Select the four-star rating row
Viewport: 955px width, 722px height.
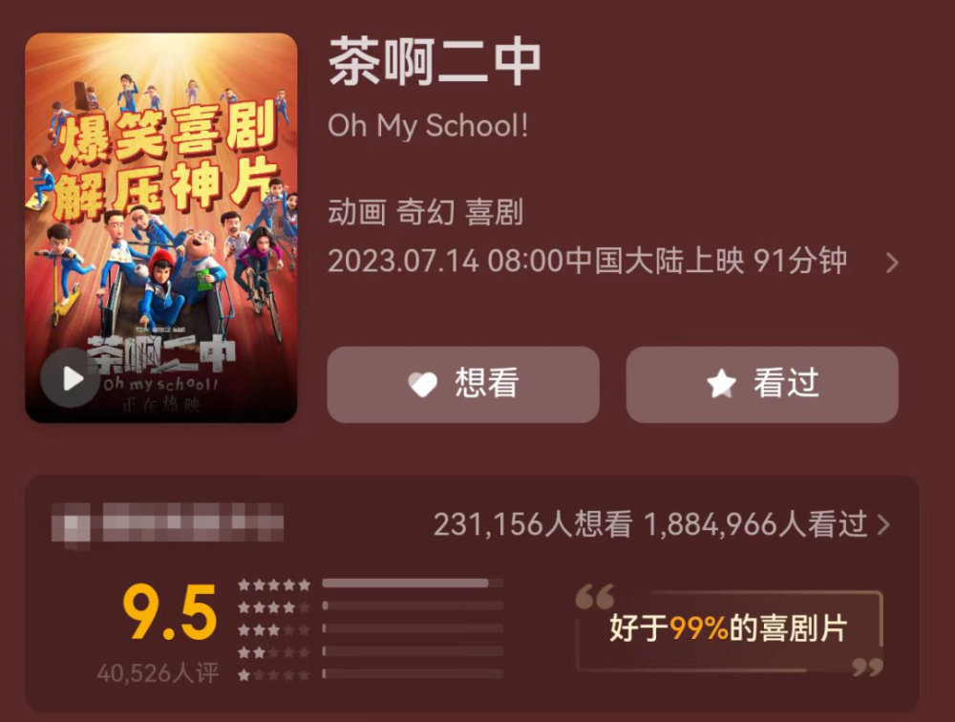pos(371,606)
